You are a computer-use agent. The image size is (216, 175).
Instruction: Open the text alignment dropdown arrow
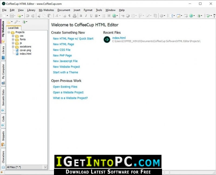pos(99,16)
